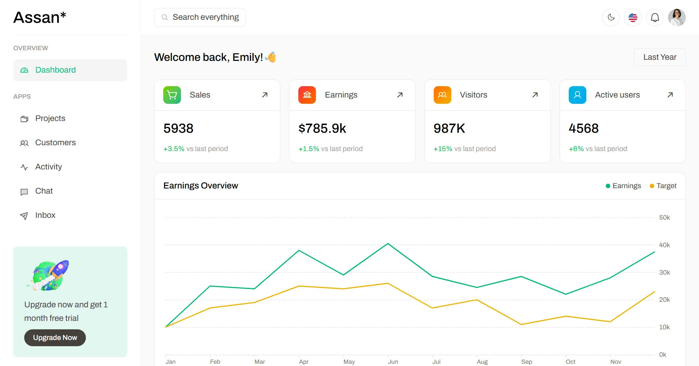The width and height of the screenshot is (699, 366).
Task: Click the orange Visitors people icon
Action: click(x=443, y=95)
